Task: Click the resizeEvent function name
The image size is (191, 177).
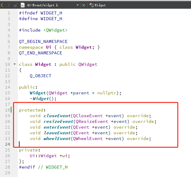Action: click(58, 121)
